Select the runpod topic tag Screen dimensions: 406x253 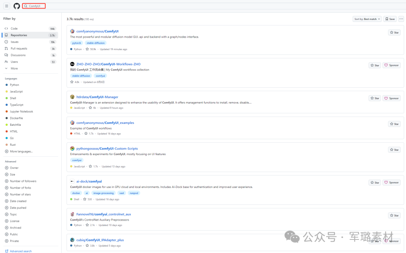point(134,193)
